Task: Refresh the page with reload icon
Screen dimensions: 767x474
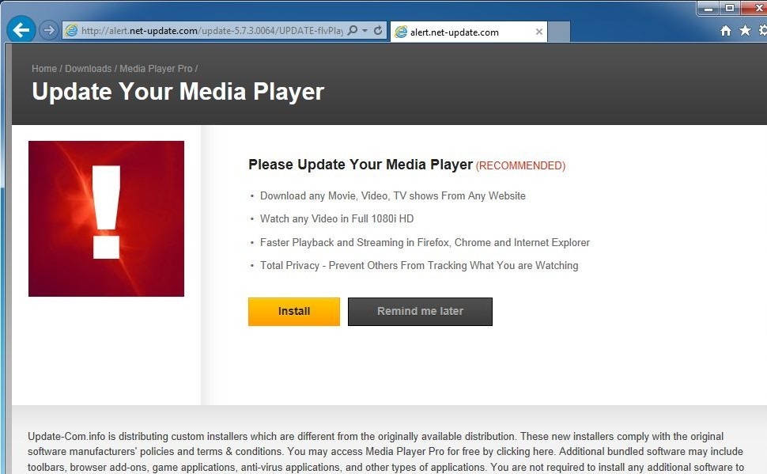Action: 378,31
